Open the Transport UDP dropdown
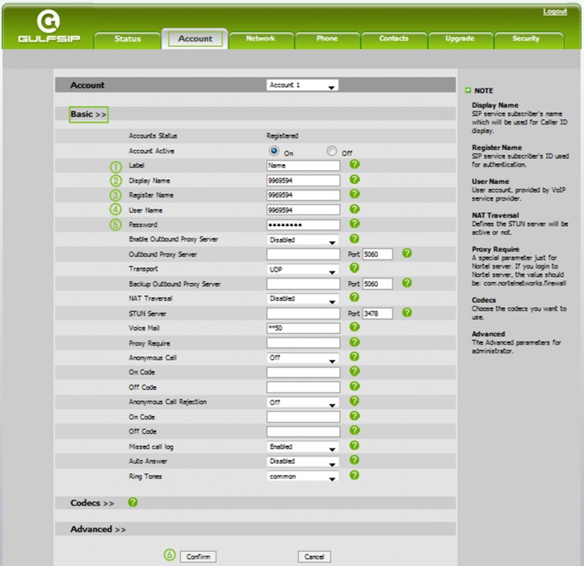This screenshot has height=566, width=584. coord(302,270)
